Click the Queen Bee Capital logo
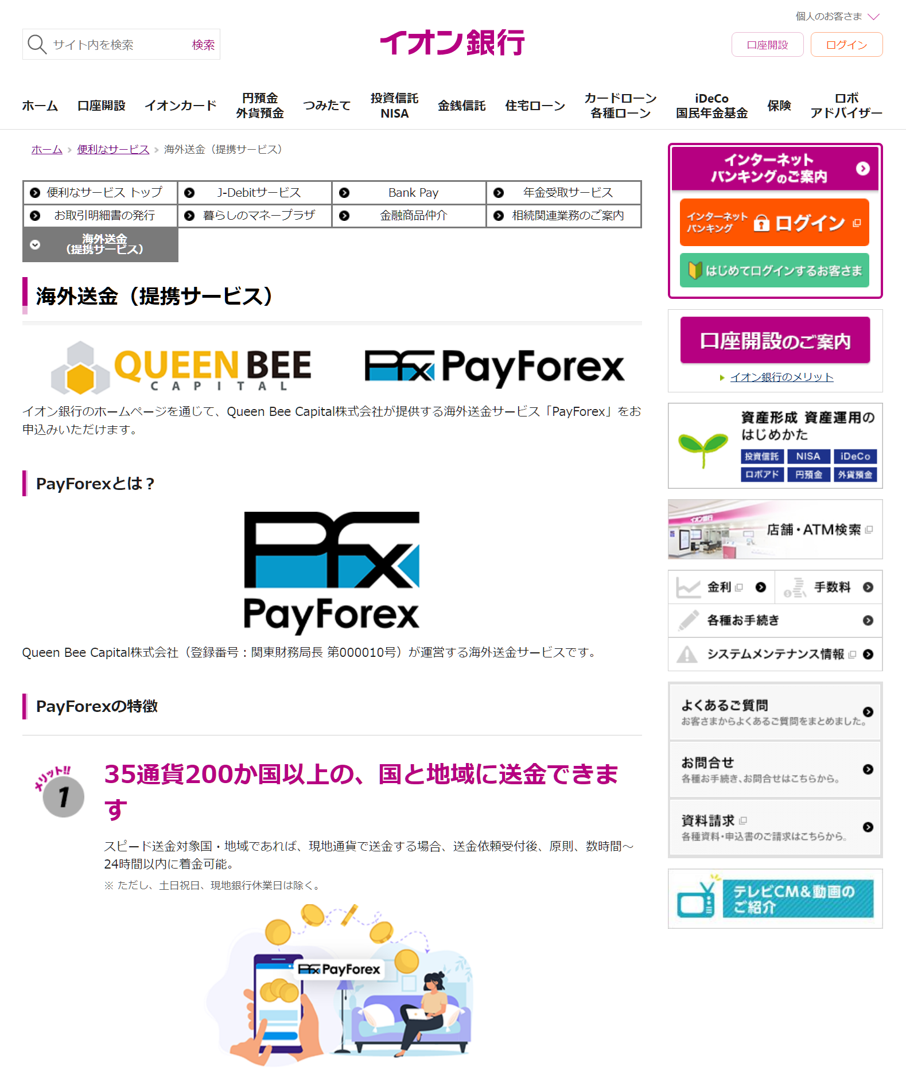Screen dimensions: 906x1086 (181, 367)
